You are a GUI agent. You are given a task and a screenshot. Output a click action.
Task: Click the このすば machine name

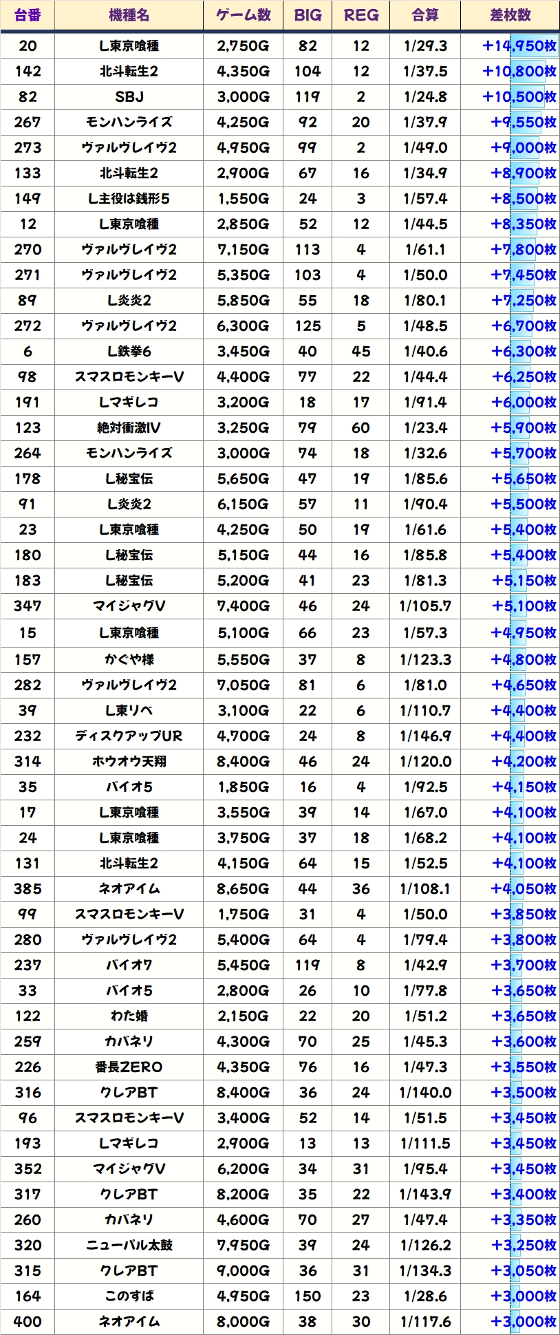click(x=129, y=1296)
